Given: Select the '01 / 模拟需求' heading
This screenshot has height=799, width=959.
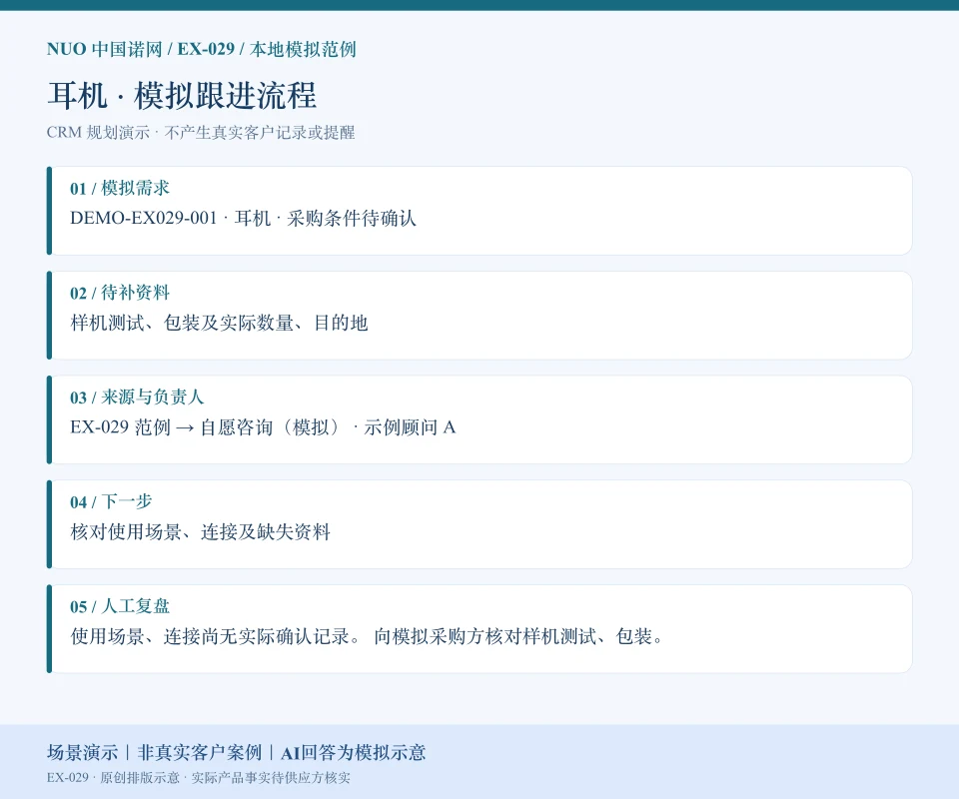Looking at the screenshot, I should click(x=120, y=188).
